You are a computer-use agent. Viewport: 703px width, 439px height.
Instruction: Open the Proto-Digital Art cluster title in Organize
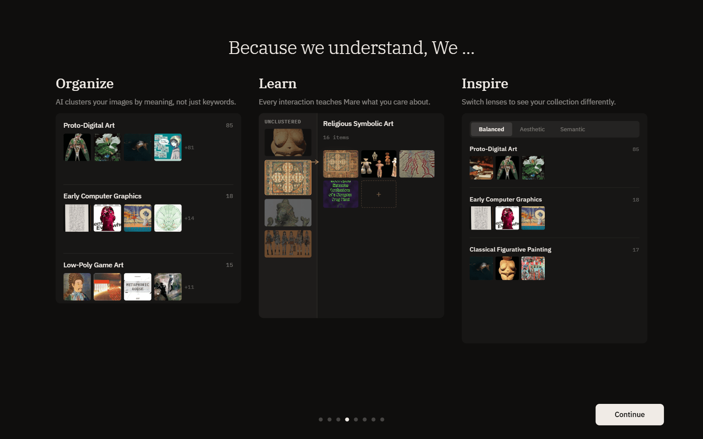click(x=89, y=125)
